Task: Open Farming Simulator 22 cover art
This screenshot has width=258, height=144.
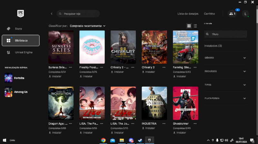Action: pos(185,47)
